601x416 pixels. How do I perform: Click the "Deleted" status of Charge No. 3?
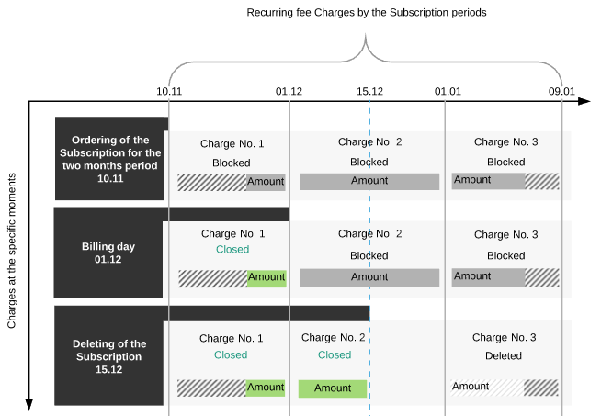(504, 355)
